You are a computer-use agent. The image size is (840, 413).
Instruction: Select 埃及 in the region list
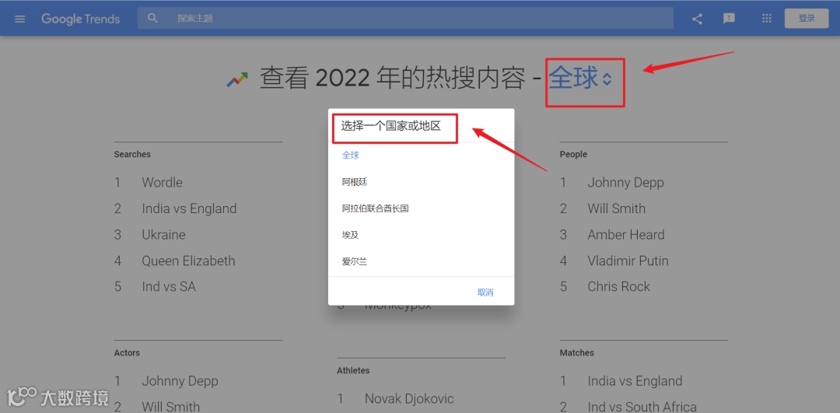coord(421,235)
